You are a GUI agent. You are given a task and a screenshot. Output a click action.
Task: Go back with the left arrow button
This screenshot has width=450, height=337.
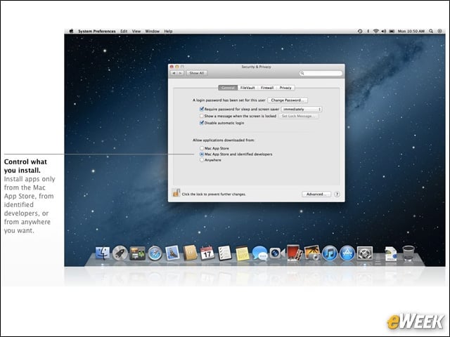174,73
